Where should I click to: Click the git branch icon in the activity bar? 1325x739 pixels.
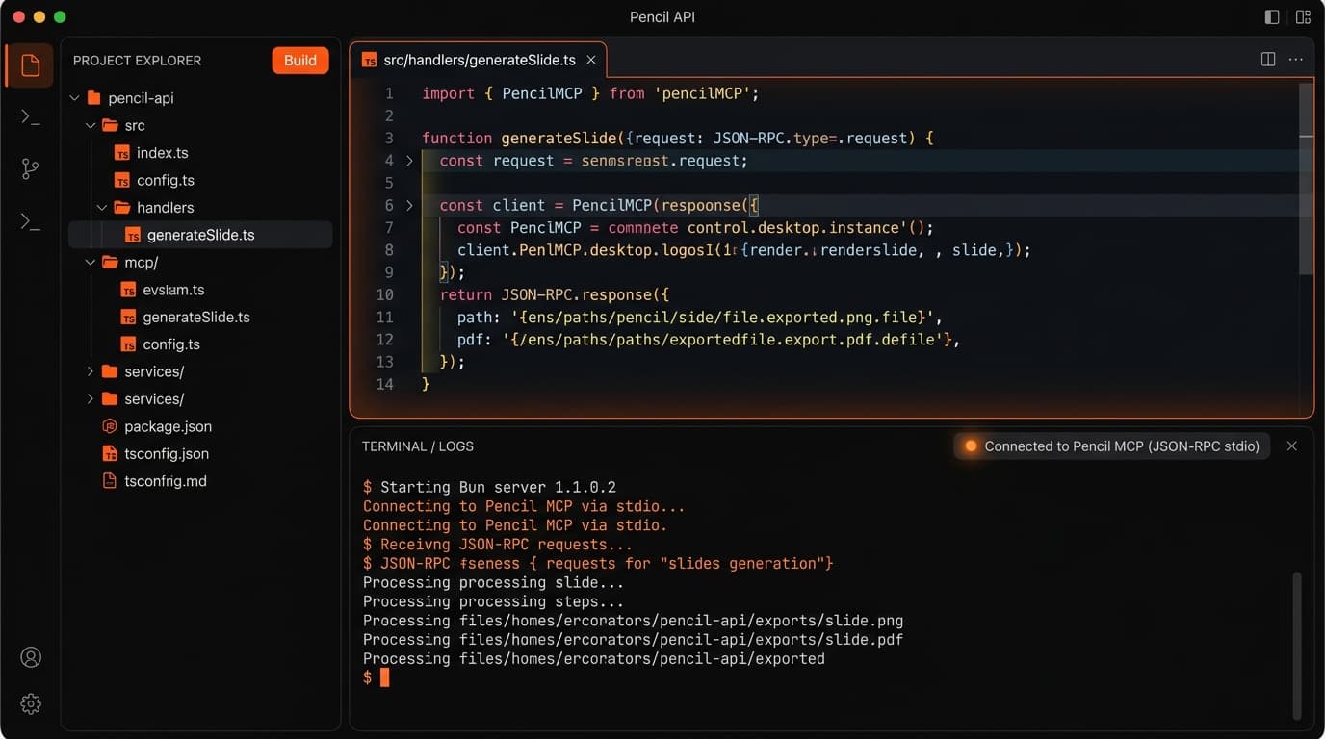pos(29,169)
